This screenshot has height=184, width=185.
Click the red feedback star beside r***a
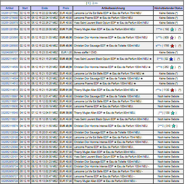(x=172, y=90)
